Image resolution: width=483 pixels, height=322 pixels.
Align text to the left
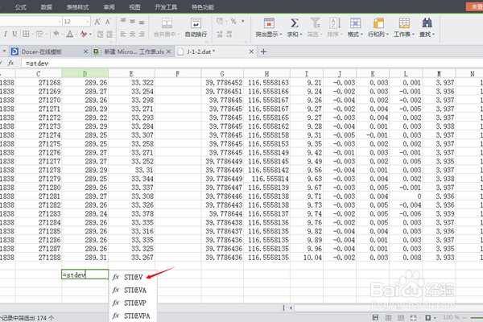[x=123, y=34]
